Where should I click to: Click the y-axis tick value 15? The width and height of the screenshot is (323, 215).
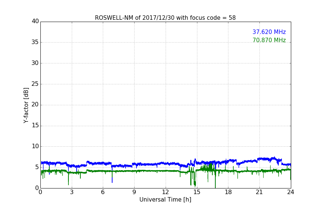[35, 125]
